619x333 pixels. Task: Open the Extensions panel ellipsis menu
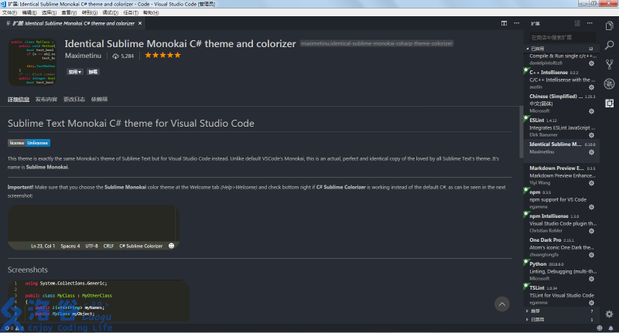tap(590, 23)
